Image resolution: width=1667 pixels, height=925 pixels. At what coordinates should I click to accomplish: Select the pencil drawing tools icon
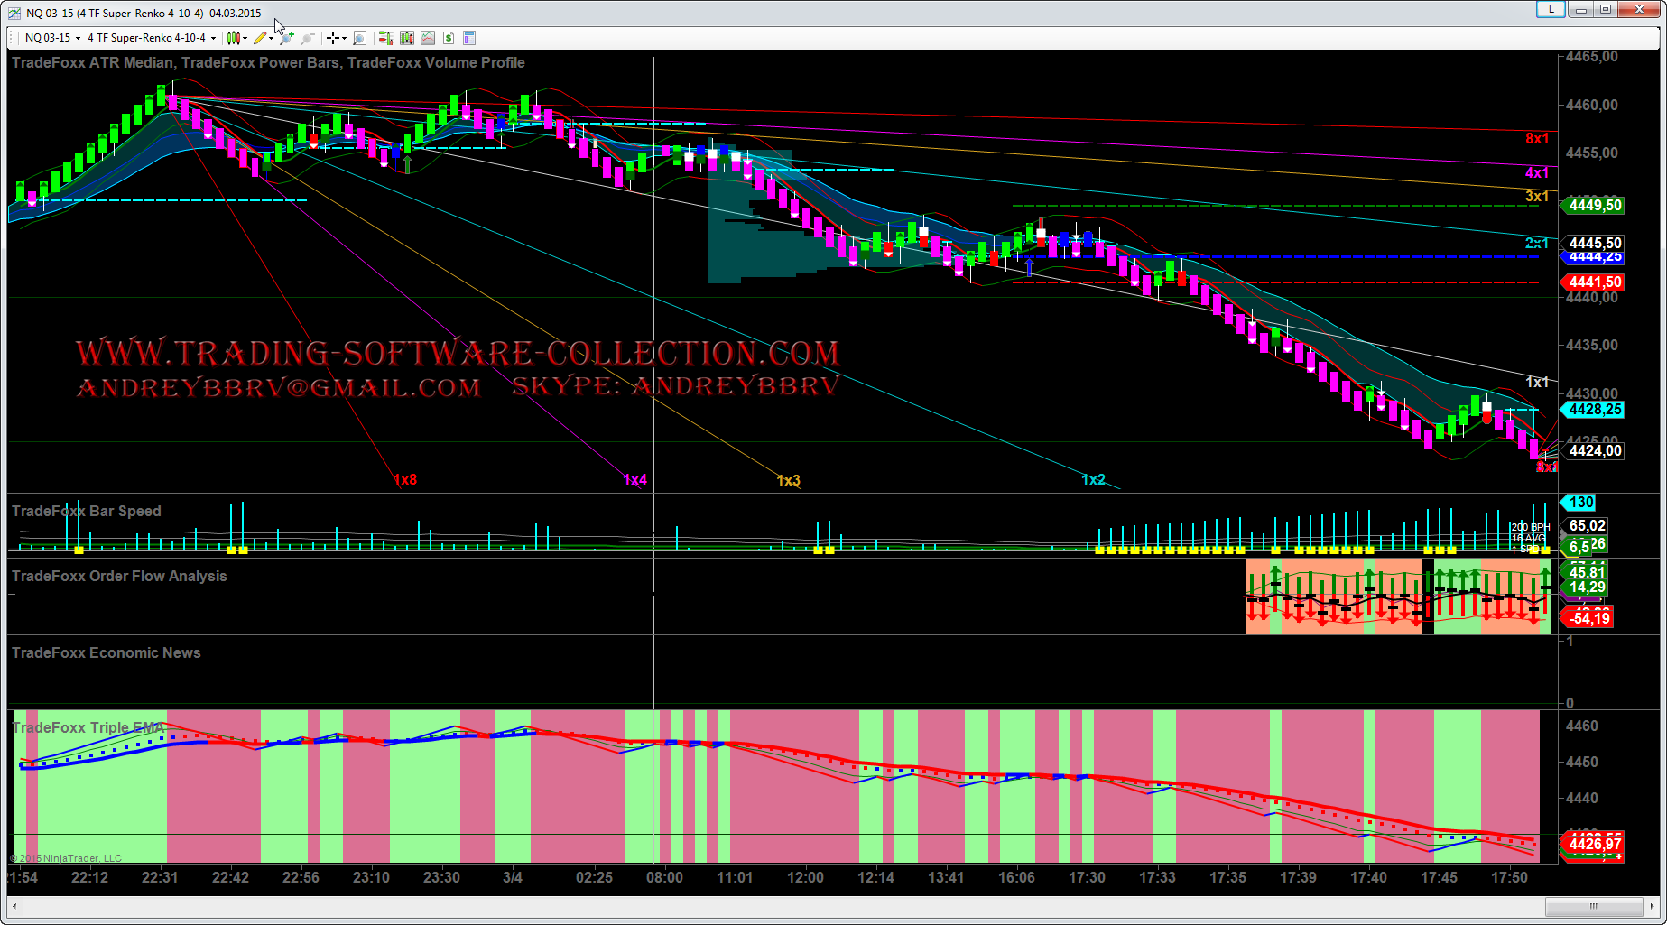click(259, 38)
